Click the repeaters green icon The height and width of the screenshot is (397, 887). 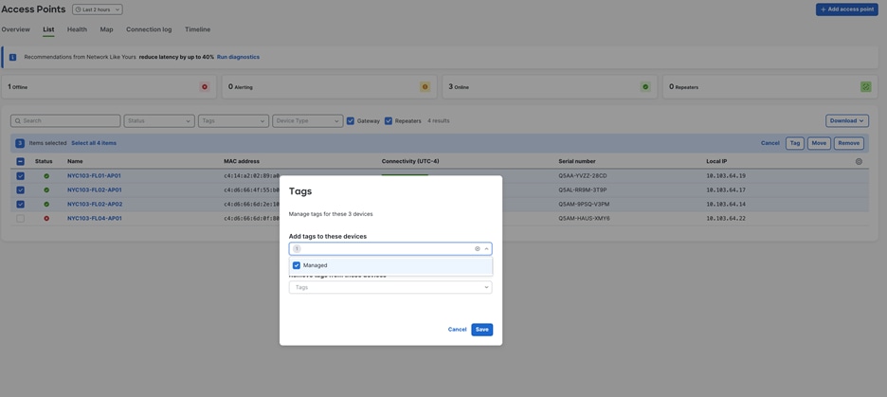tap(865, 87)
